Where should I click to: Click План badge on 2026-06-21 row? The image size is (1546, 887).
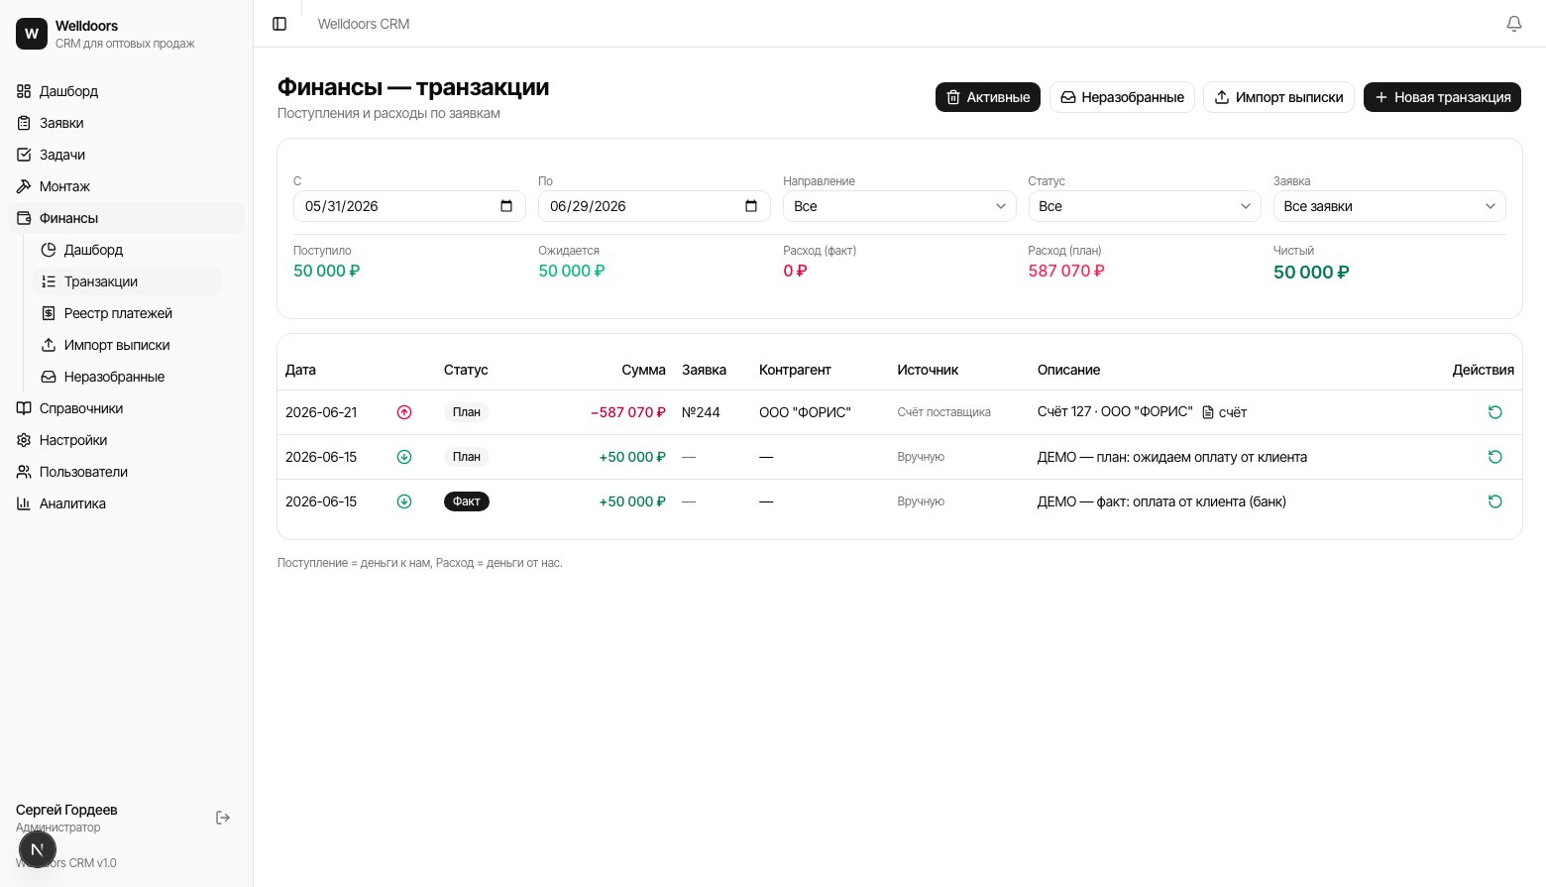pyautogui.click(x=467, y=412)
